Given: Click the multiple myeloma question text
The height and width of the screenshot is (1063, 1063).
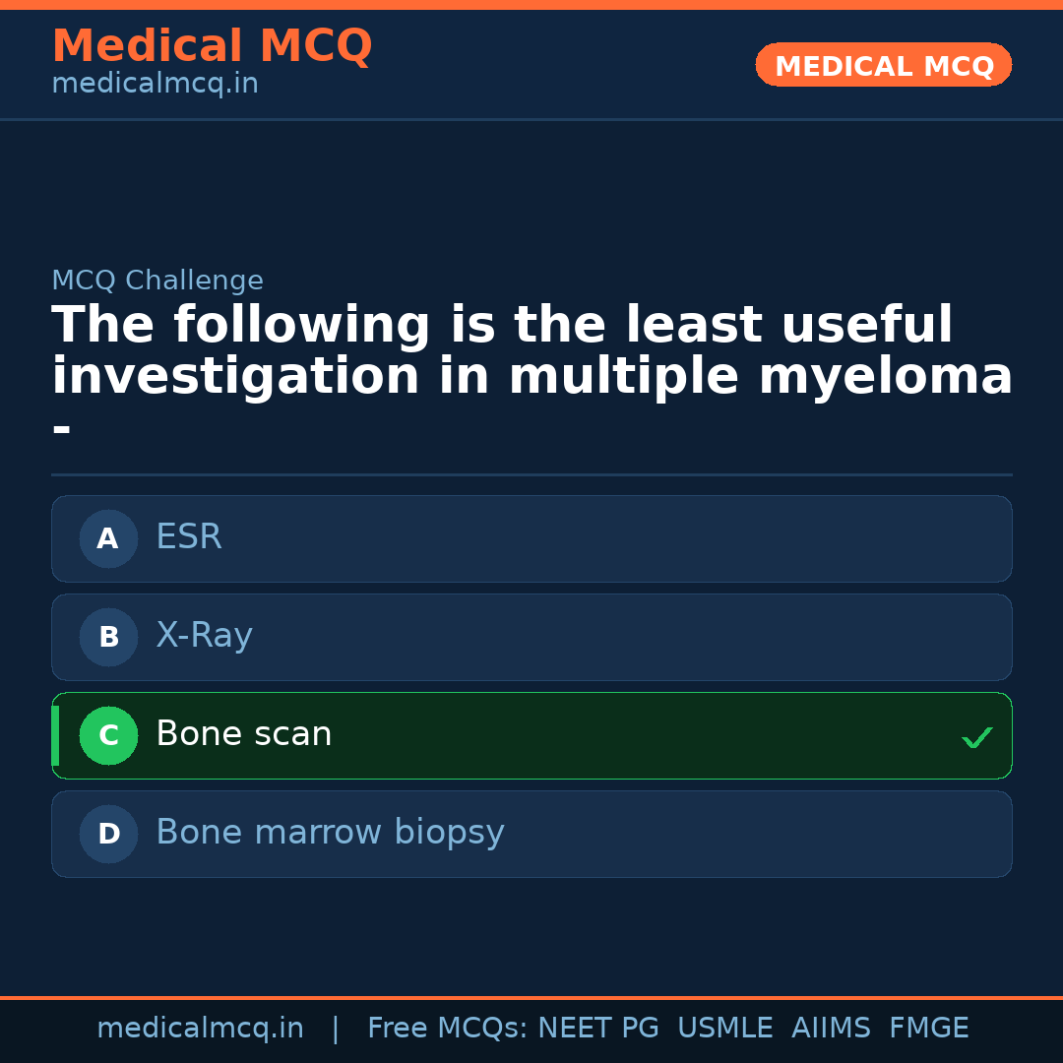Looking at the screenshot, I should pos(531,351).
